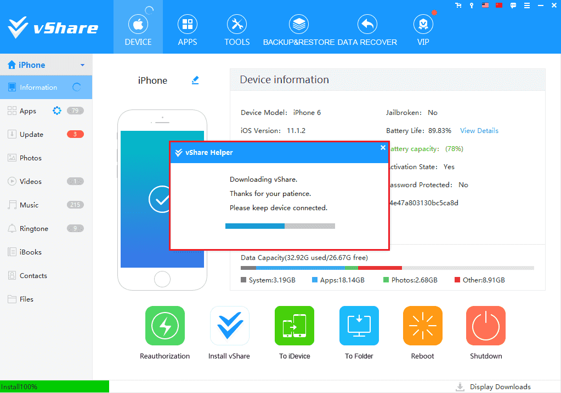This screenshot has width=561, height=393.
Task: Open the DEVICE tab
Action: pos(138,27)
